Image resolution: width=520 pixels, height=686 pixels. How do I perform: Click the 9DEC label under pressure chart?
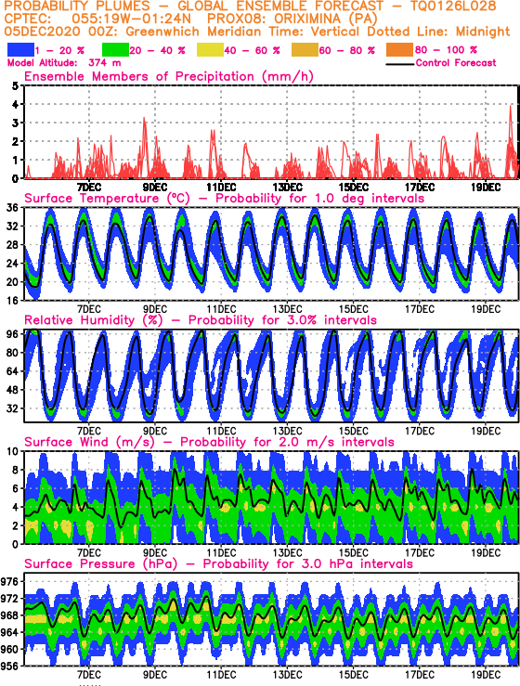point(155,675)
